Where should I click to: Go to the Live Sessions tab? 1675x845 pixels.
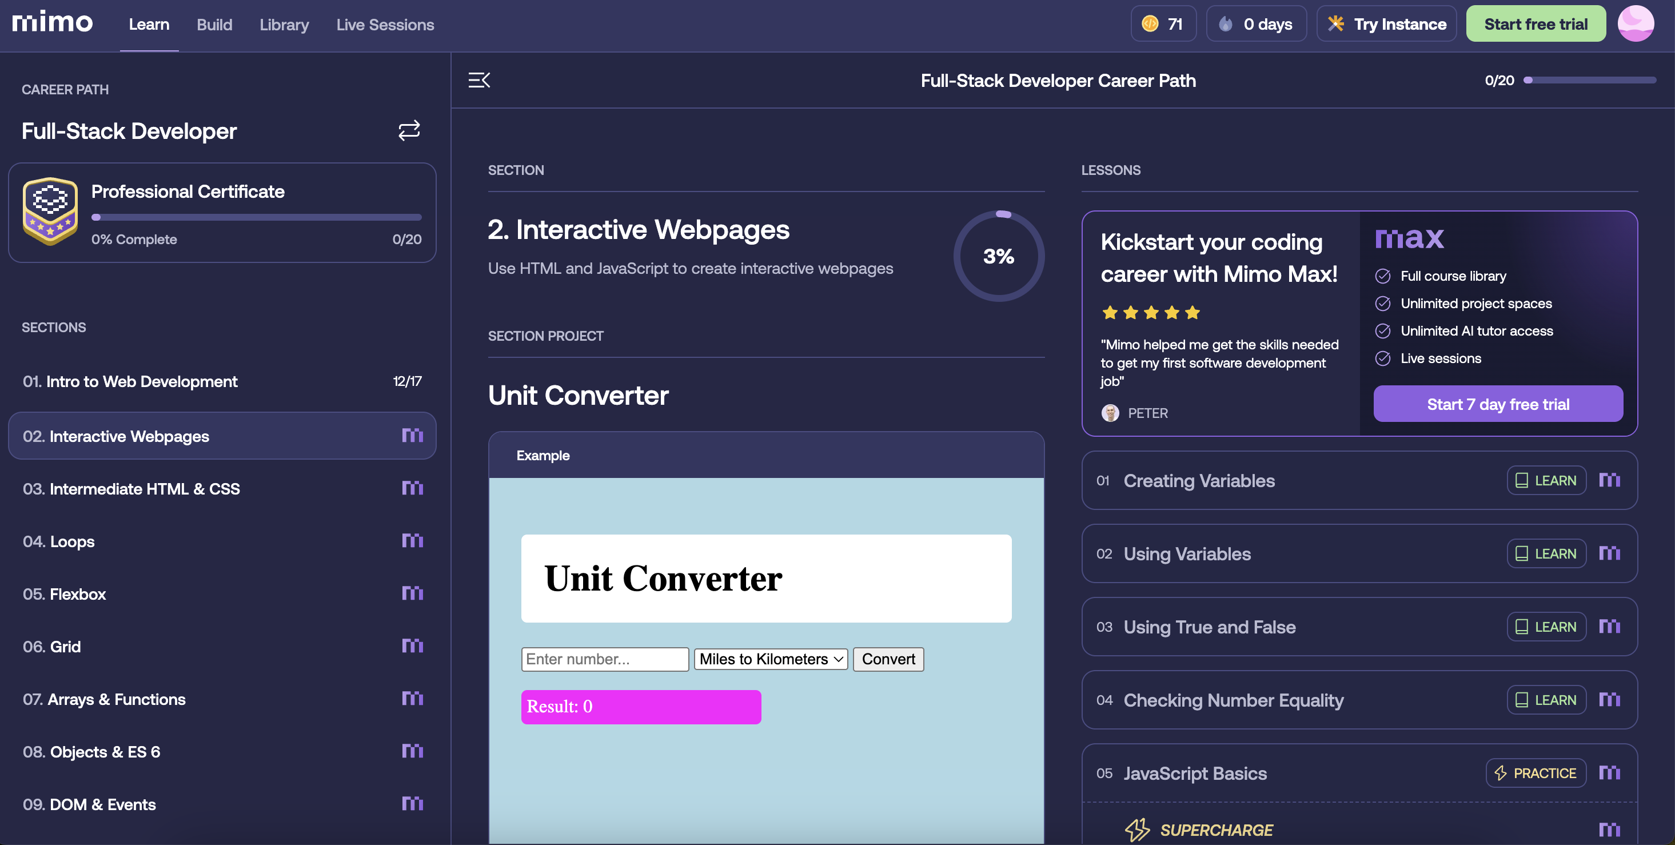(385, 25)
